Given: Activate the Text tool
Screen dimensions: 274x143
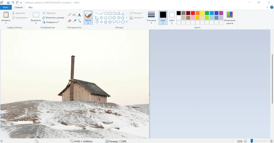Looking at the screenshot, I should click(79, 15).
